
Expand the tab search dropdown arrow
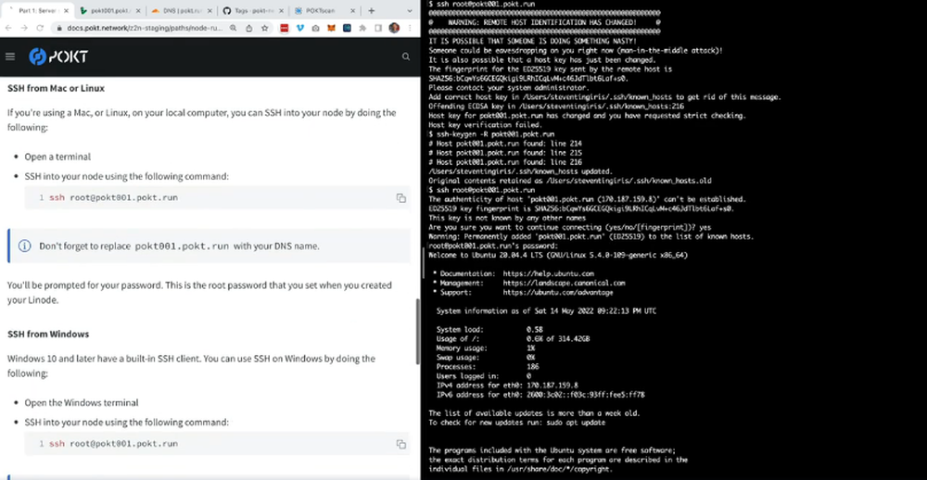pyautogui.click(x=411, y=10)
